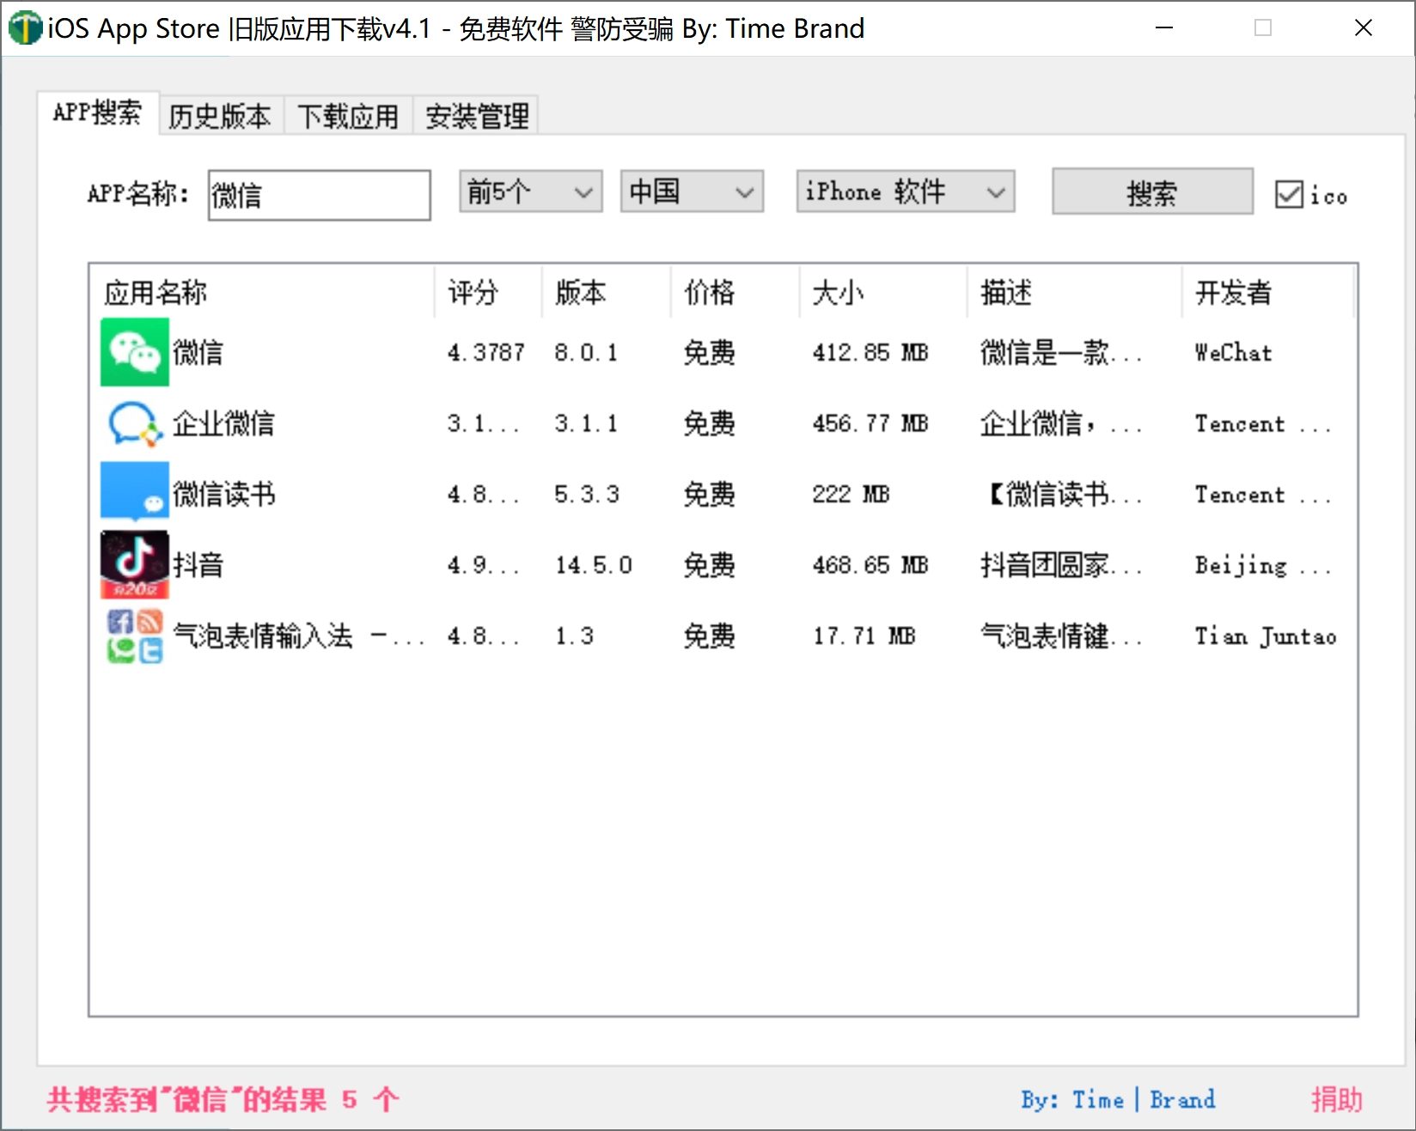This screenshot has height=1131, width=1416.
Task: Sort by 版本 column header
Action: (606, 292)
